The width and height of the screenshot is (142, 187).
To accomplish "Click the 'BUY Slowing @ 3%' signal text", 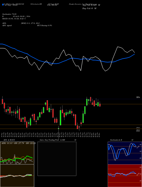I will [45, 25].
